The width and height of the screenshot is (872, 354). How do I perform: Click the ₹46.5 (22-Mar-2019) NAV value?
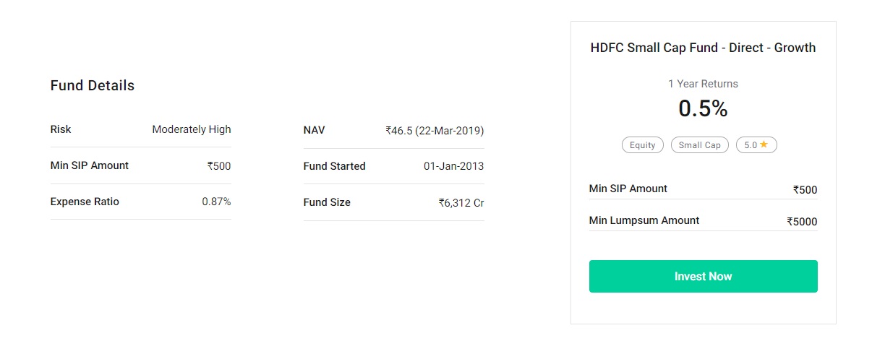tap(435, 131)
